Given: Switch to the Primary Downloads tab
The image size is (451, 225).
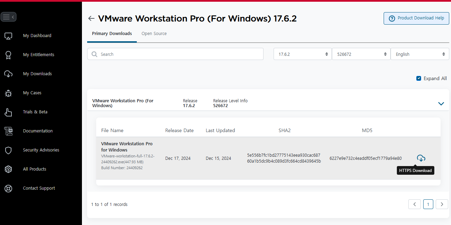Looking at the screenshot, I should tap(112, 34).
